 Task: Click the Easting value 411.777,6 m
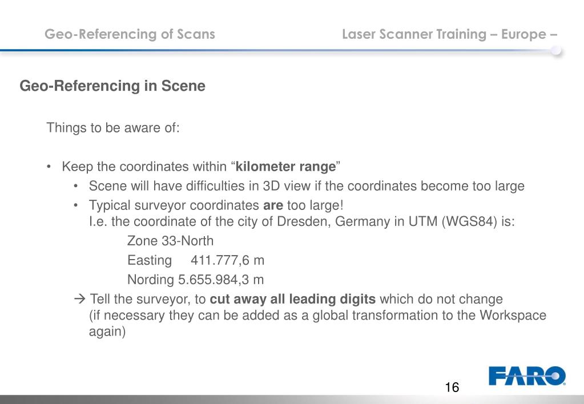point(227,260)
